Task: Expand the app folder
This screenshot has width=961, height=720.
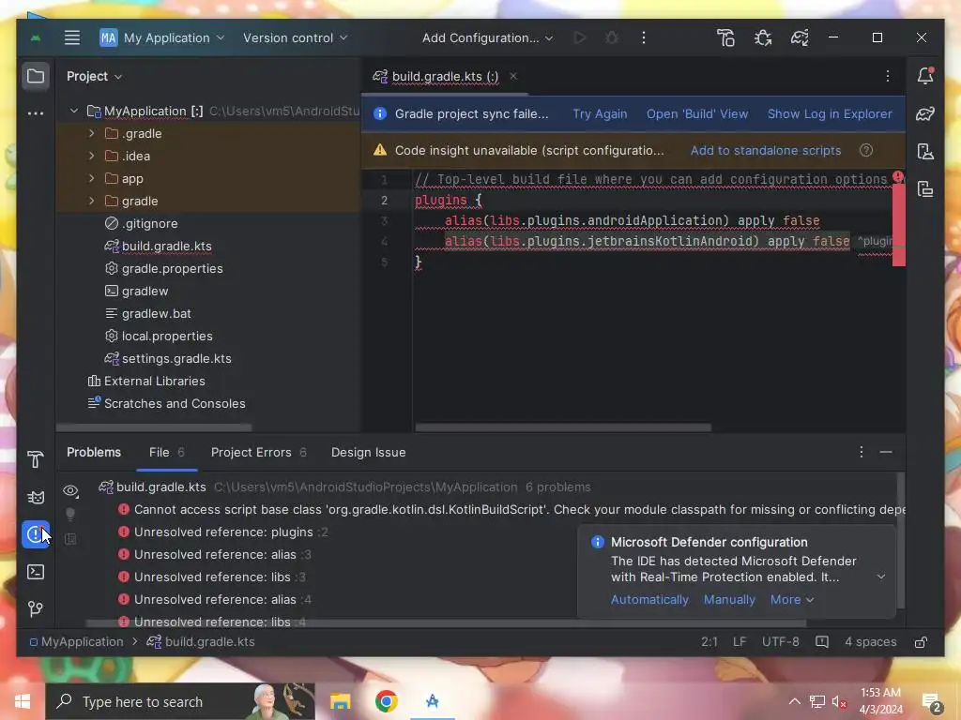Action: pyautogui.click(x=91, y=178)
